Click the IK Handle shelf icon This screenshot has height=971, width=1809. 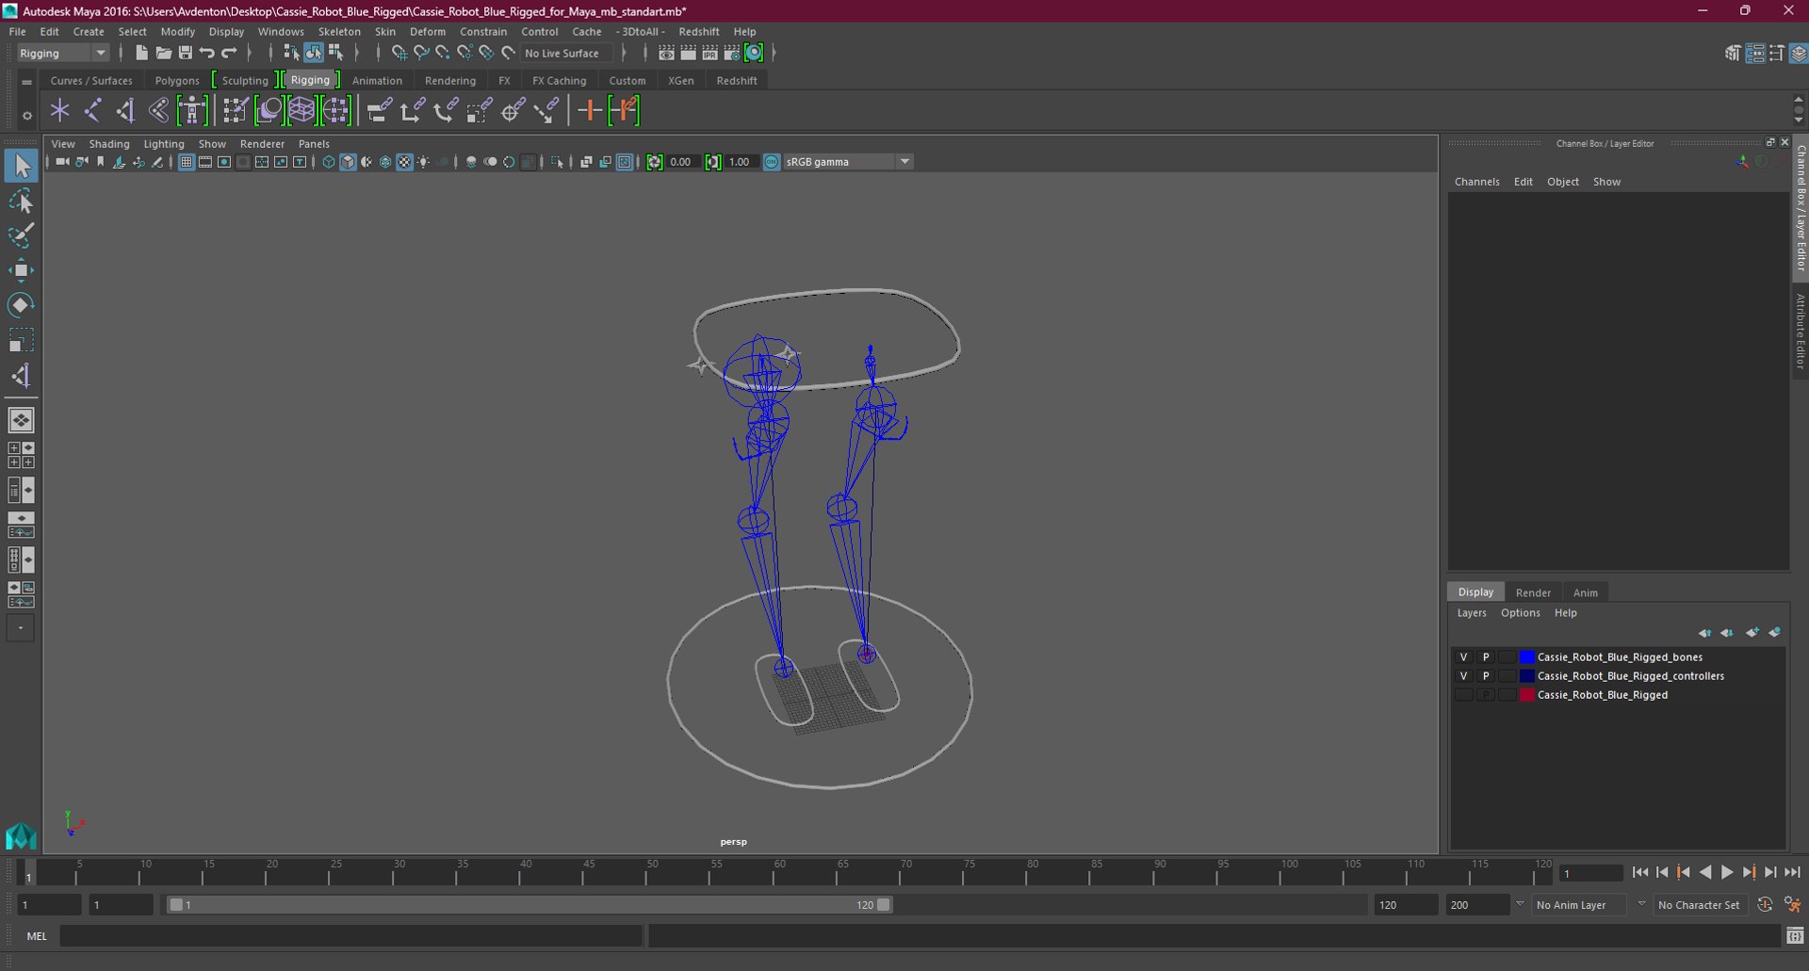click(x=125, y=111)
